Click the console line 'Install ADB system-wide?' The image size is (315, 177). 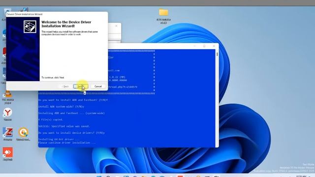click(61, 107)
